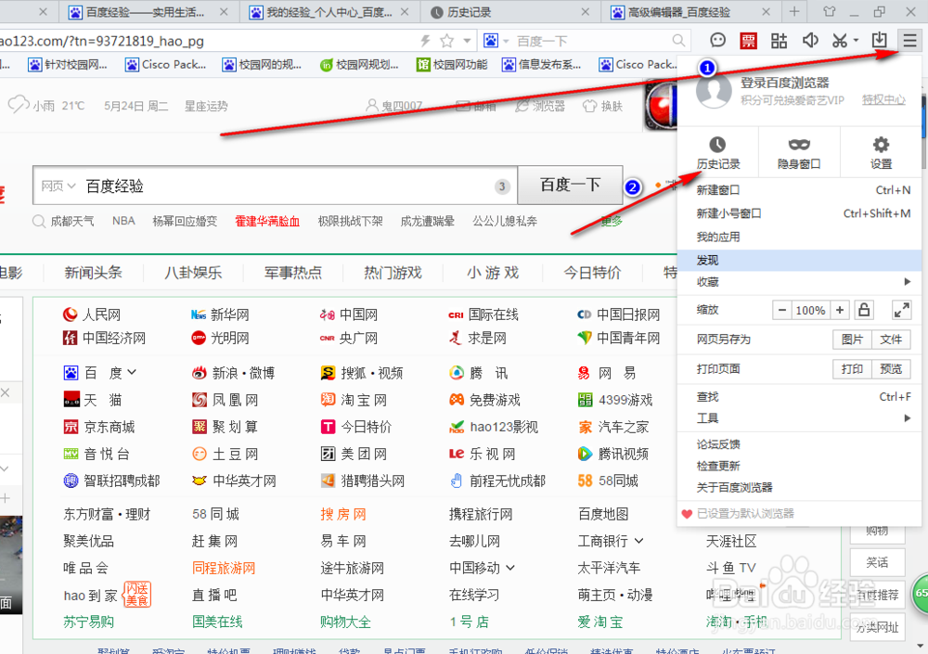Click the download manager icon in toolbar
This screenshot has height=654, width=928.
click(880, 40)
